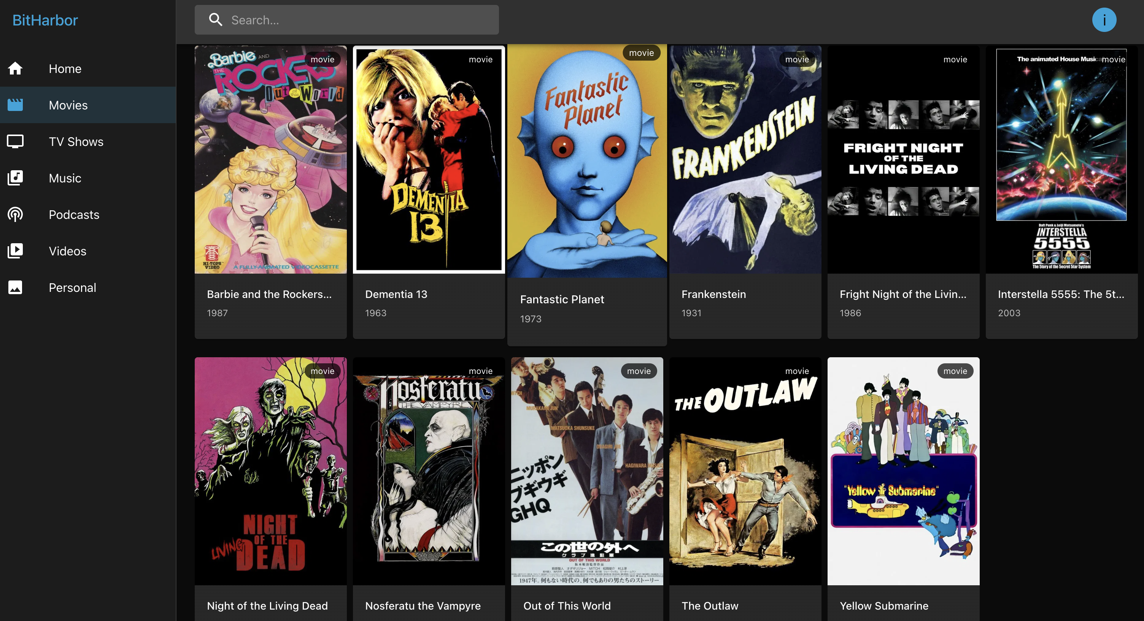Click the TV Shows monitor icon
Screen dimensions: 1144x621
[15, 141]
